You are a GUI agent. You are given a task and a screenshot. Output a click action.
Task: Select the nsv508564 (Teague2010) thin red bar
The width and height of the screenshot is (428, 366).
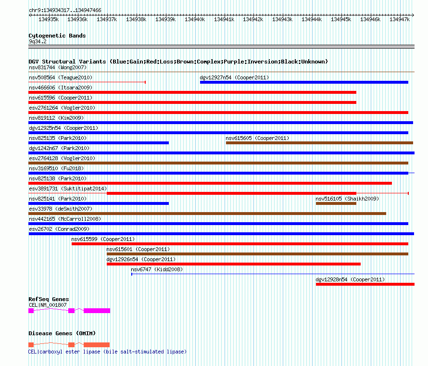[x=87, y=82]
